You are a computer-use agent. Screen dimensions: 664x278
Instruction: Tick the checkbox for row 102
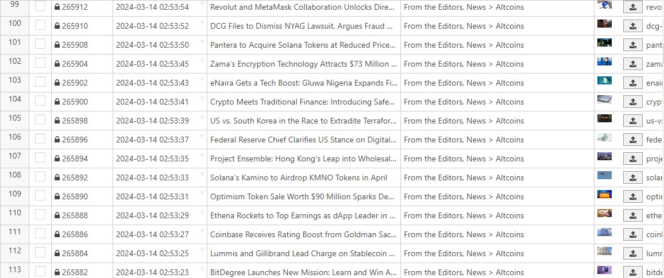pos(40,63)
